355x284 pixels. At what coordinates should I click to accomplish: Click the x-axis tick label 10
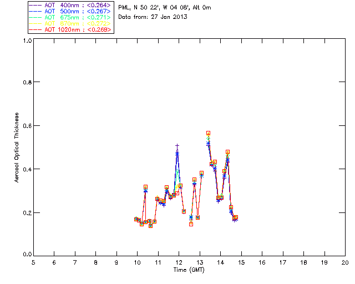(137, 262)
